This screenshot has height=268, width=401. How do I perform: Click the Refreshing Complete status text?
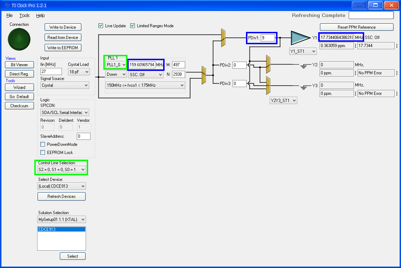[x=319, y=15]
